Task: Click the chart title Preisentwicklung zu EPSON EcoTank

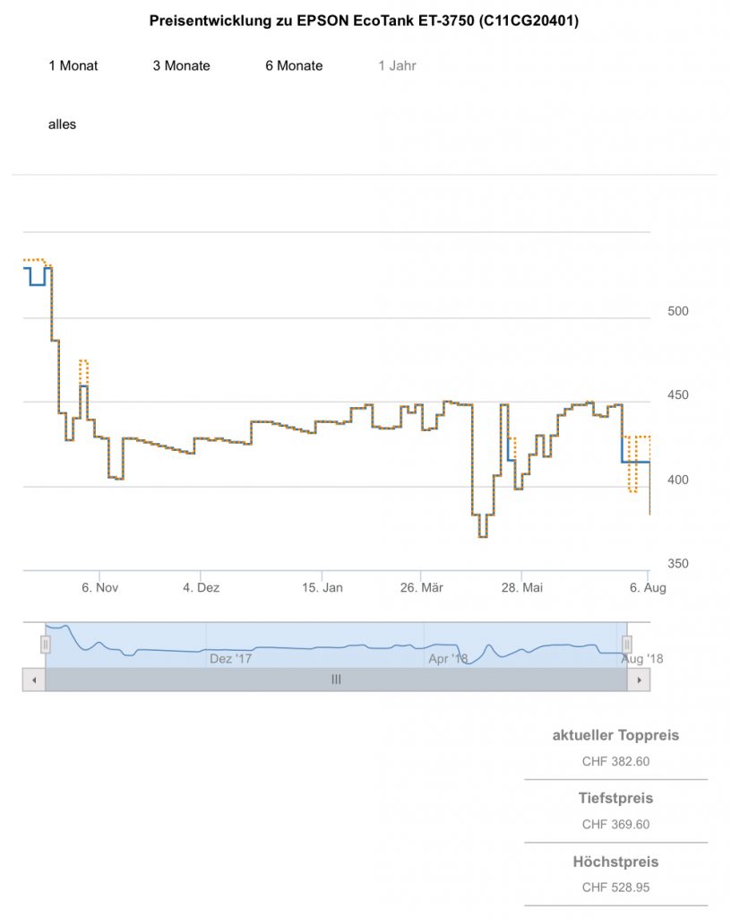Action: [x=364, y=21]
